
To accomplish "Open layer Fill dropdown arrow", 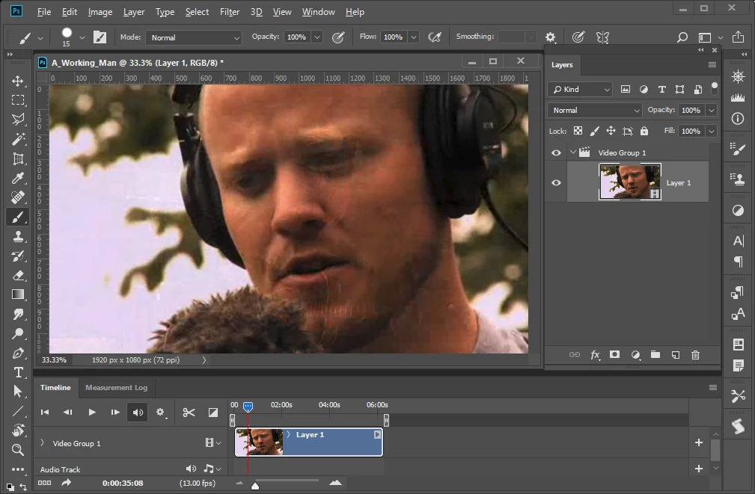I will coord(711,131).
